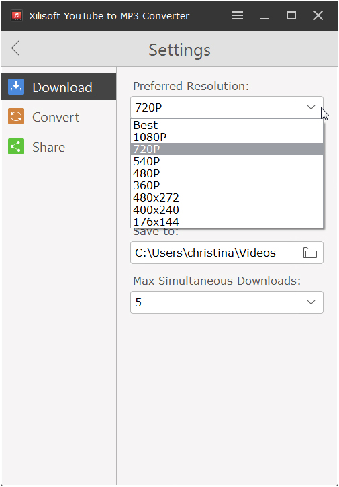Open the hamburger menu in title bar
Viewport: 339px width, 487px height.
point(238,15)
